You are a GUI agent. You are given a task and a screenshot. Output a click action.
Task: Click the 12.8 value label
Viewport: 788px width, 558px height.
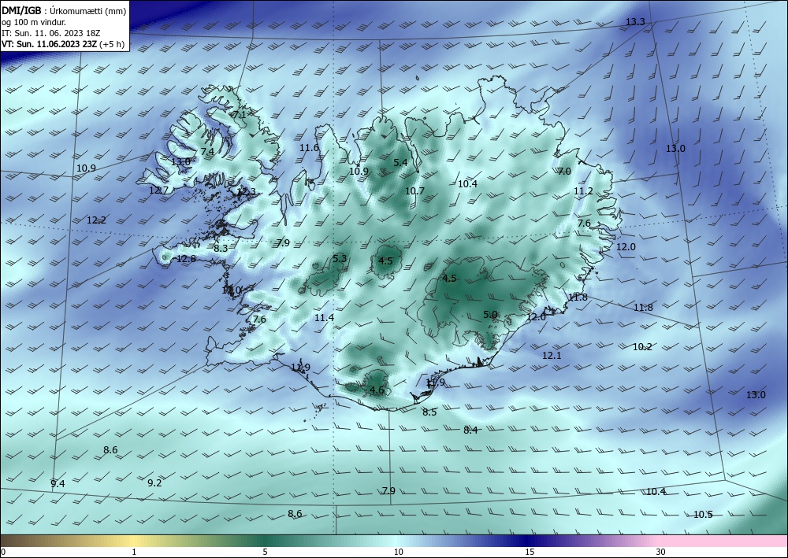(187, 259)
